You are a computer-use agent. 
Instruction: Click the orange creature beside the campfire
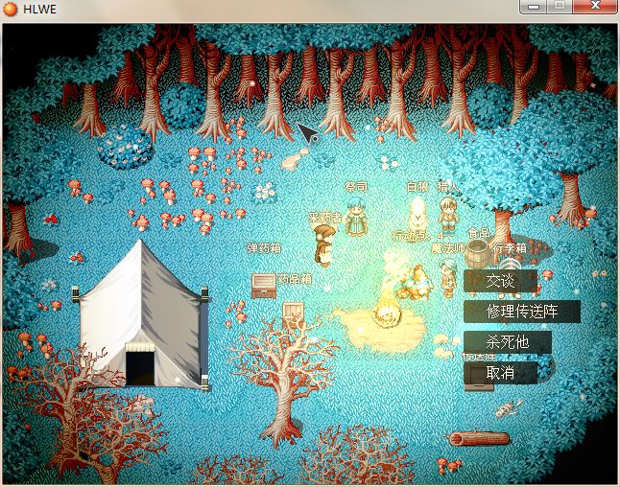coord(416,283)
